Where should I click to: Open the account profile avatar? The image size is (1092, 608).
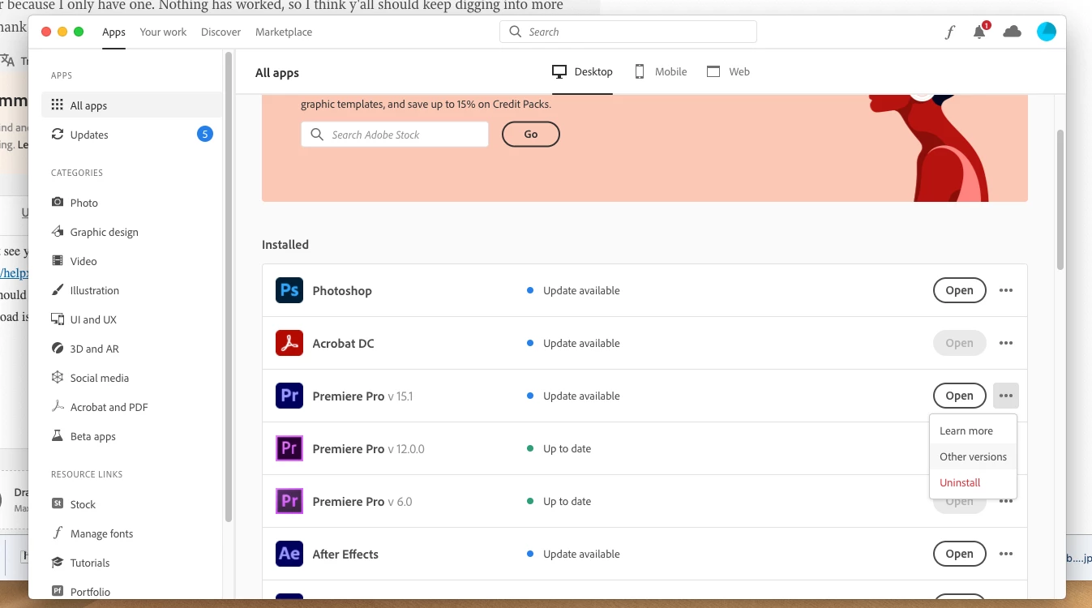(x=1047, y=32)
